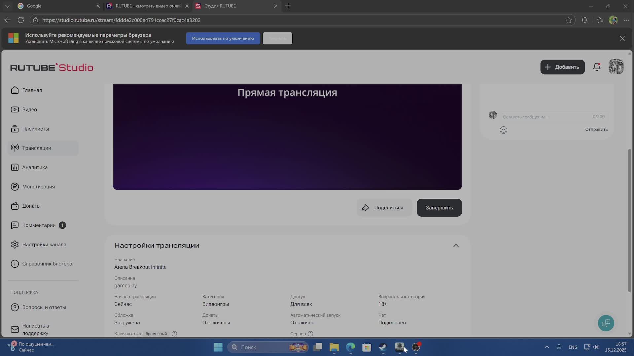This screenshot has width=634, height=356.
Task: Show hidden system tray icons
Action: click(x=547, y=347)
